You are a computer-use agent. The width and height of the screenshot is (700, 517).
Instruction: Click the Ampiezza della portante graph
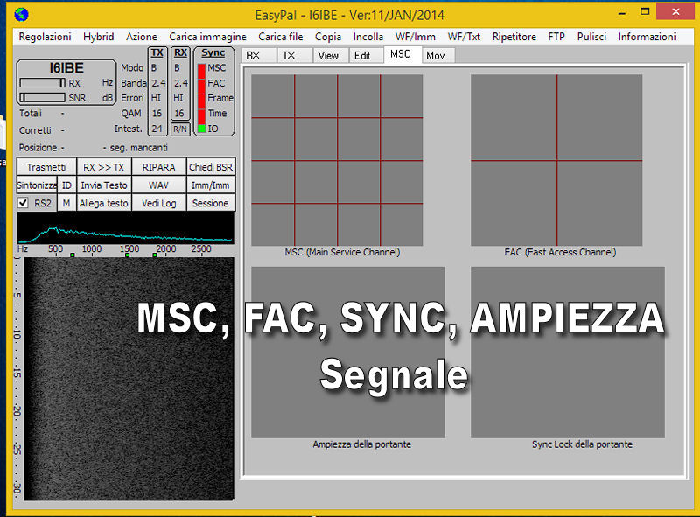[348, 353]
